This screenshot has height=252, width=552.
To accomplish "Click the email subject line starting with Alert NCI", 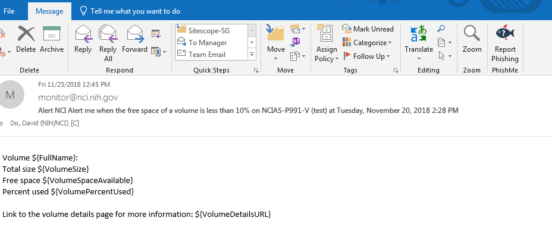I will tap(248, 111).
